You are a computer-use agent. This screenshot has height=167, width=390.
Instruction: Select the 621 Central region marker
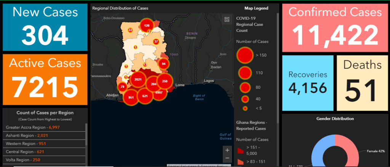[145, 96]
